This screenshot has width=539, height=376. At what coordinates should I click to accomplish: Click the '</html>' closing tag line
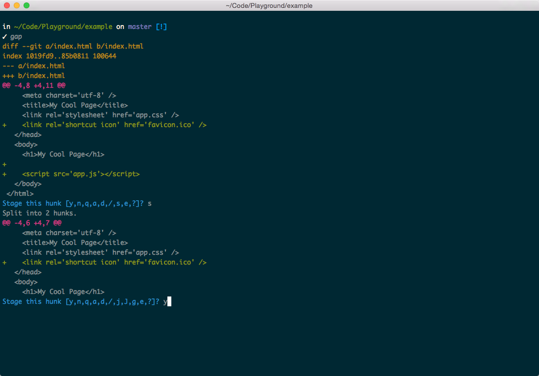click(20, 193)
